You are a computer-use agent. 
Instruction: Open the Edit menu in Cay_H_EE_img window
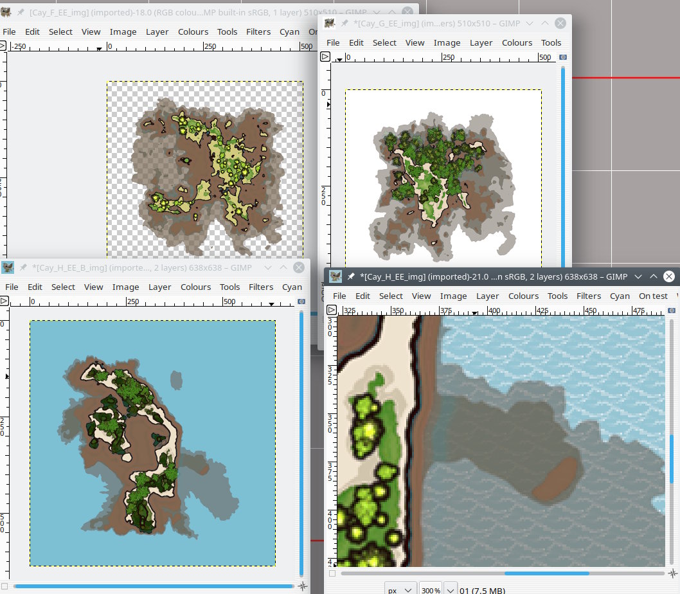click(x=362, y=296)
